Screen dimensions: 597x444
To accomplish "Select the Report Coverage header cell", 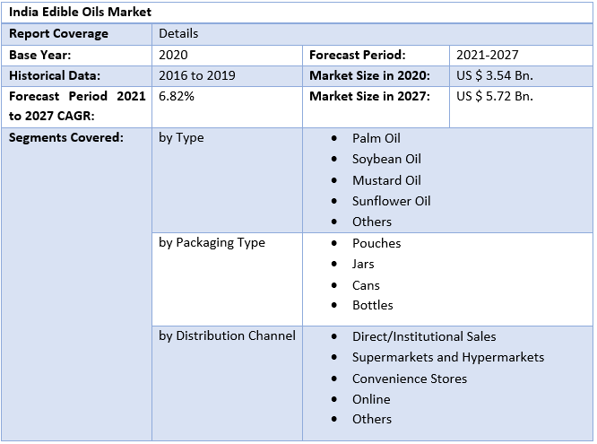I will [x=58, y=34].
